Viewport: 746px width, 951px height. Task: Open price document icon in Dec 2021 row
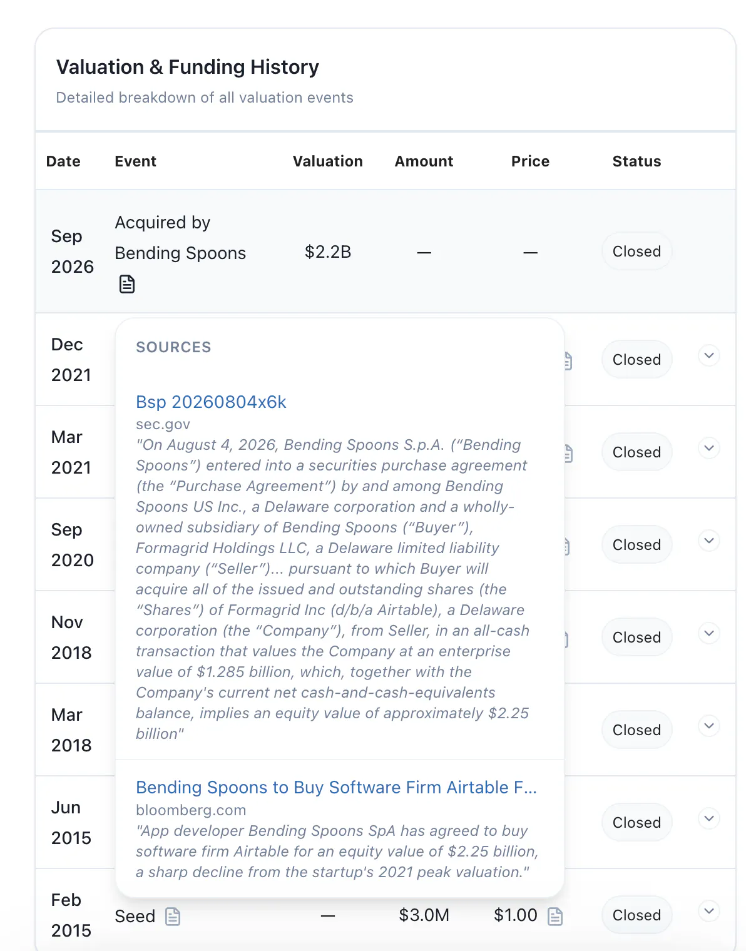pos(568,361)
